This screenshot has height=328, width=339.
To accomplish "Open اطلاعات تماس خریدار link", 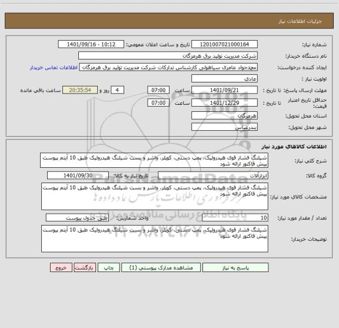I will point(54,68).
